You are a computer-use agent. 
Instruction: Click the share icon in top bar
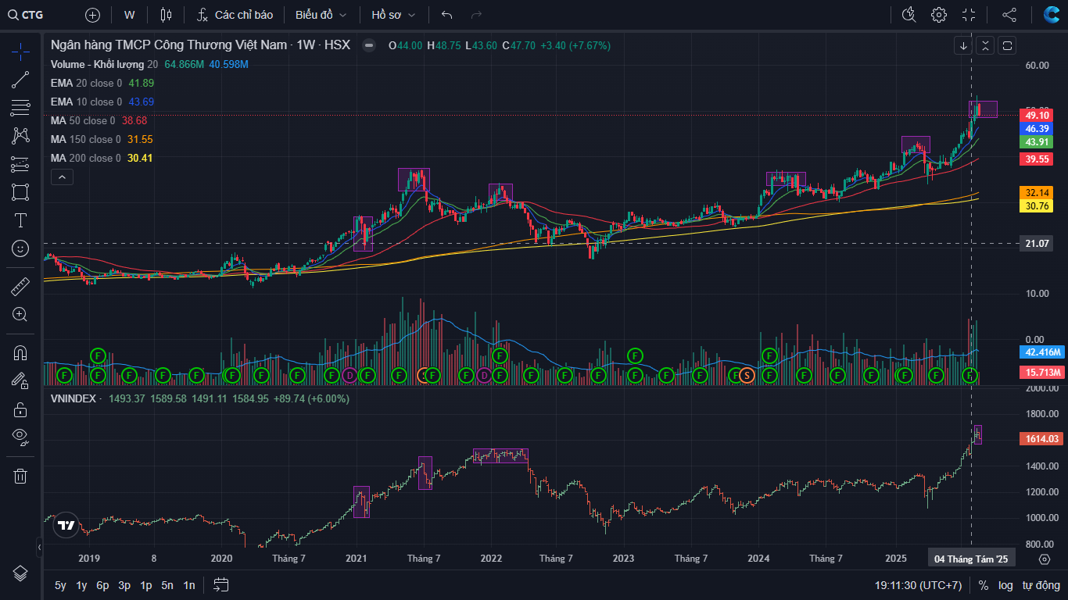click(1009, 15)
